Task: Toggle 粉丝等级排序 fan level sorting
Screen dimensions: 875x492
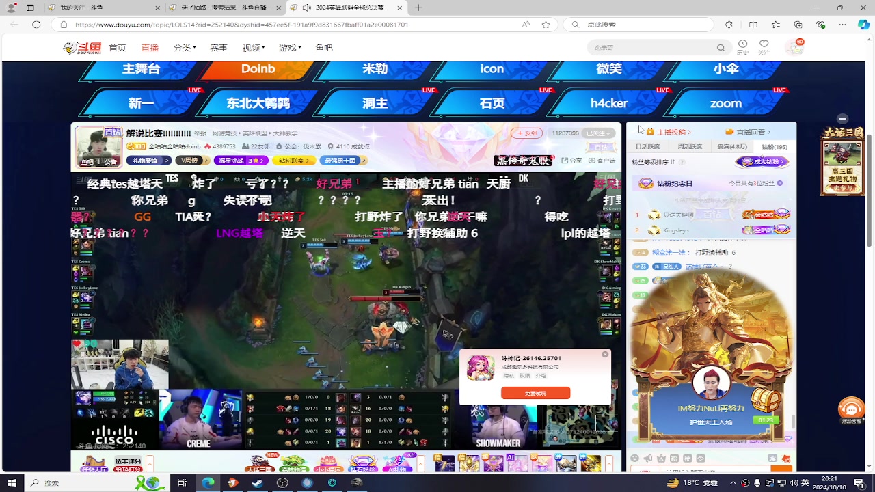Action: 653,162
